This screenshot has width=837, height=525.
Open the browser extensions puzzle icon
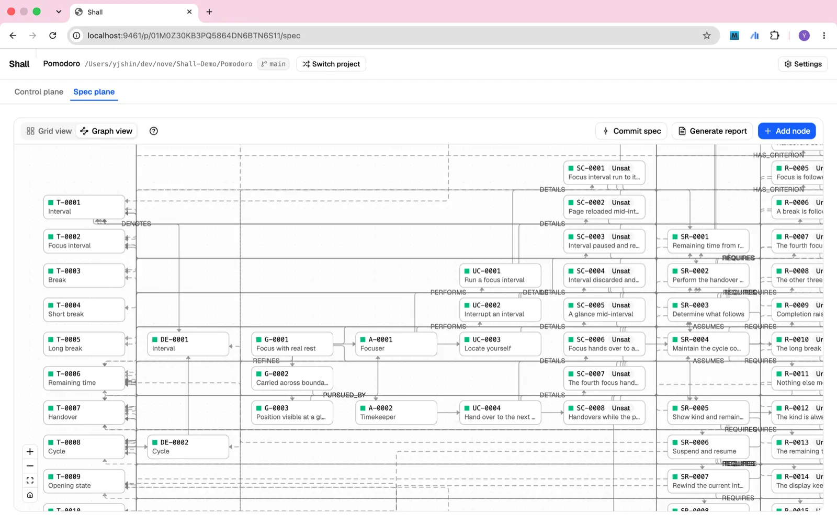coord(775,36)
